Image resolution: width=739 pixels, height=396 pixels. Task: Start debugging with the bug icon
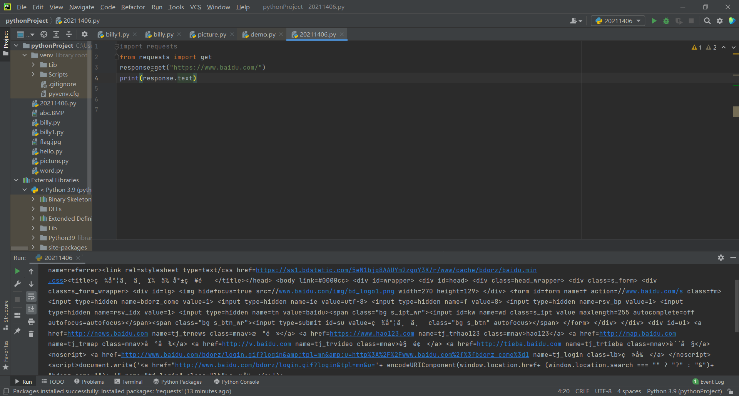pyautogui.click(x=666, y=21)
